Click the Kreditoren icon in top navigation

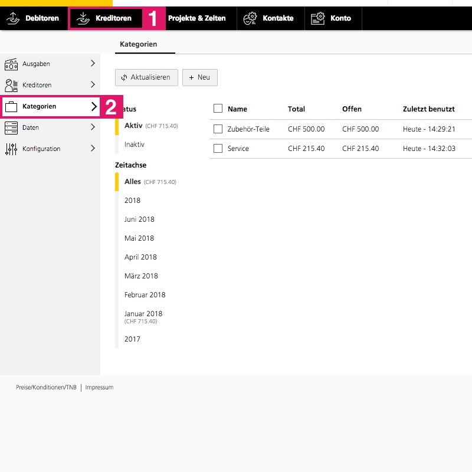pyautogui.click(x=83, y=18)
